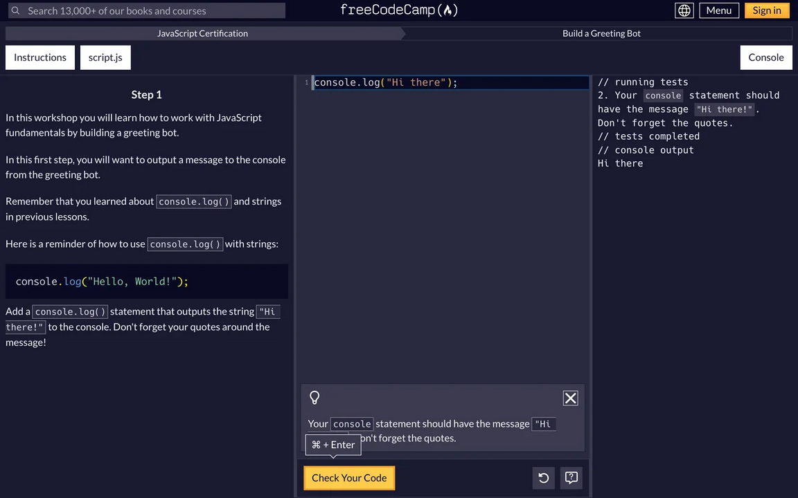Screen dimensions: 798x498
Task: Click line number 1 in the gutter
Action: click(x=306, y=82)
